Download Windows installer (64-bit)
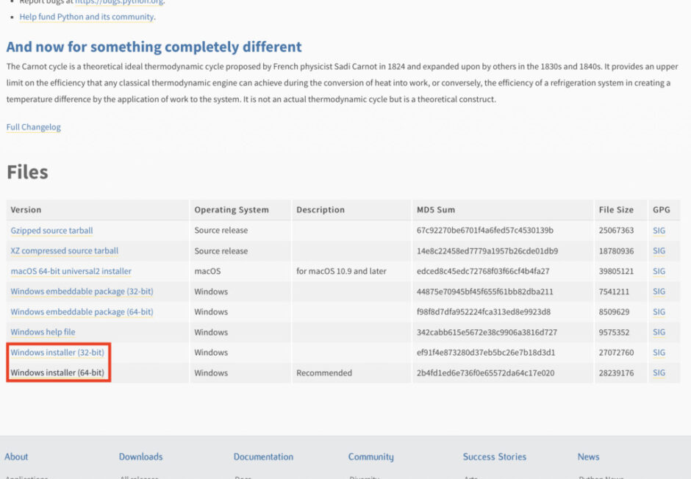This screenshot has height=479, width=691. click(x=57, y=373)
